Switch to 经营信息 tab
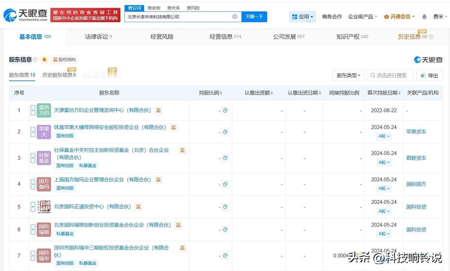Image resolution: width=450 pixels, height=271 pixels. 225,37
